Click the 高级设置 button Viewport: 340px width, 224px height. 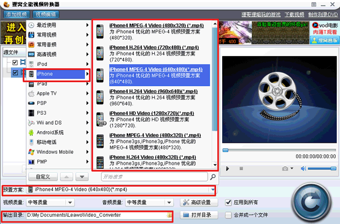pos(199,203)
